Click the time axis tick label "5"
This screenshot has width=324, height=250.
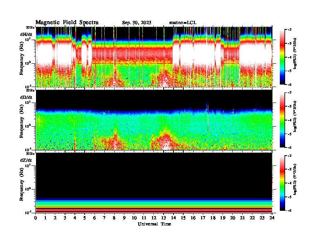click(85, 218)
